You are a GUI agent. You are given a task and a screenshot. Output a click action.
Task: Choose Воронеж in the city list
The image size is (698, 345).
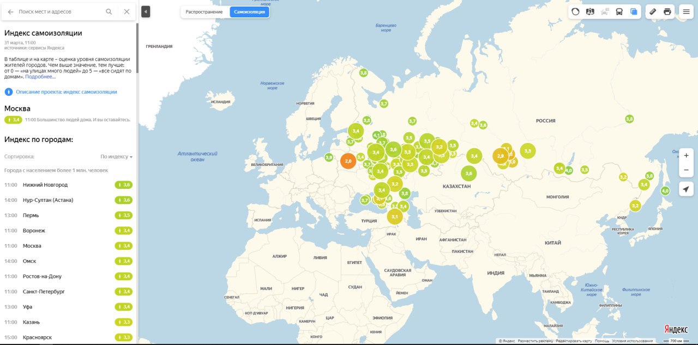68,231
